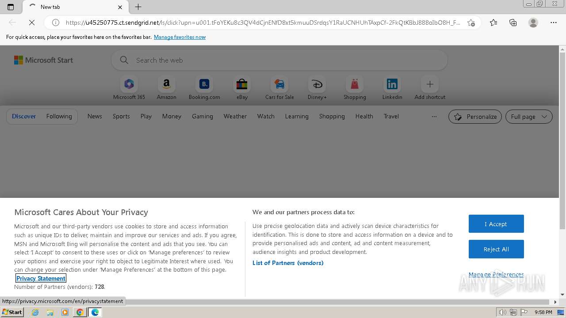
Task: Open the eBay shortcut
Action: coord(242,88)
